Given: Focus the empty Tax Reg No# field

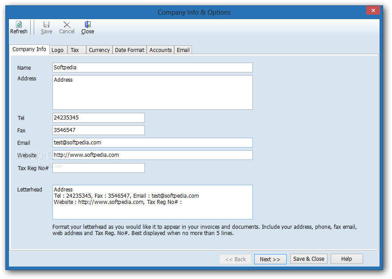Looking at the screenshot, I should 99,168.
